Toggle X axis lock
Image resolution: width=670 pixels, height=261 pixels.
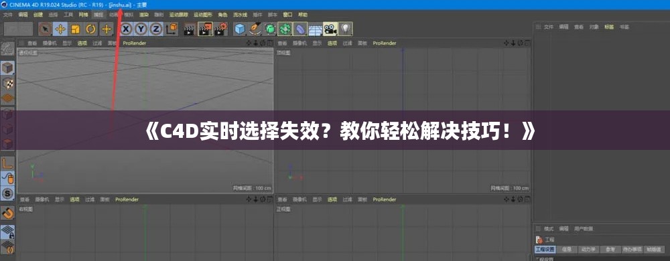click(x=126, y=29)
